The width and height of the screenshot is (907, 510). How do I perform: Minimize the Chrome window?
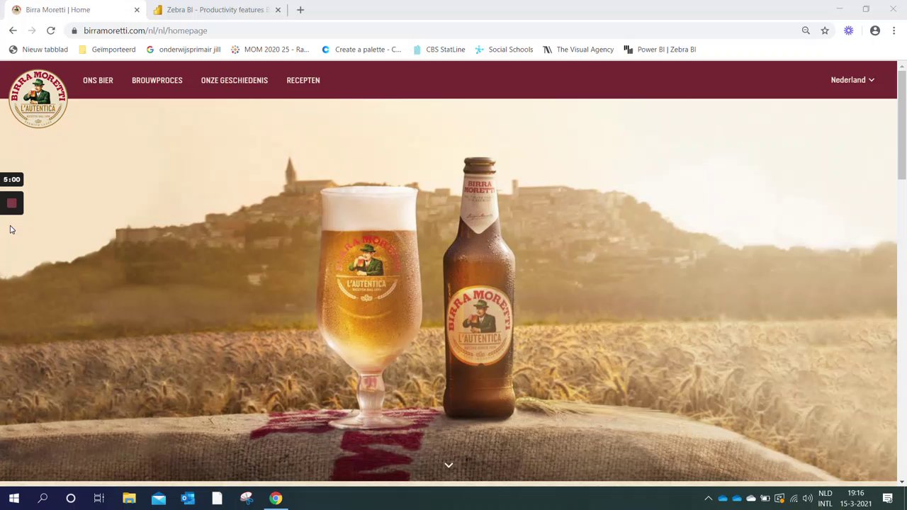pos(839,9)
